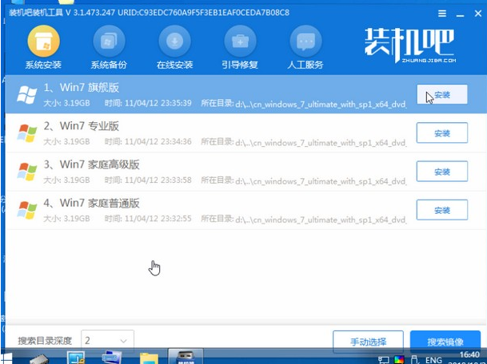This screenshot has width=487, height=364.
Task: Click the 16:40 clock in system tray
Action: 469,354
